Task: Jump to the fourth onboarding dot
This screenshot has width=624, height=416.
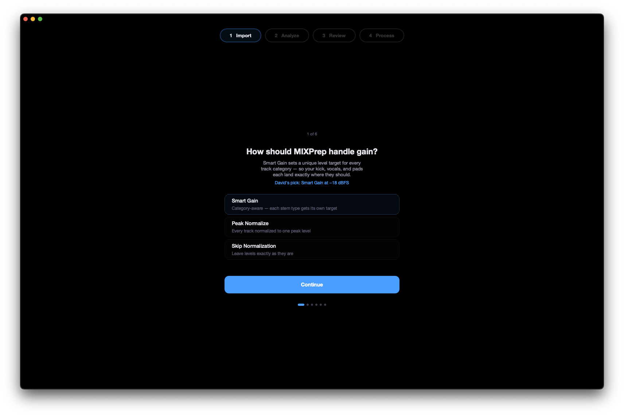Action: (316, 304)
